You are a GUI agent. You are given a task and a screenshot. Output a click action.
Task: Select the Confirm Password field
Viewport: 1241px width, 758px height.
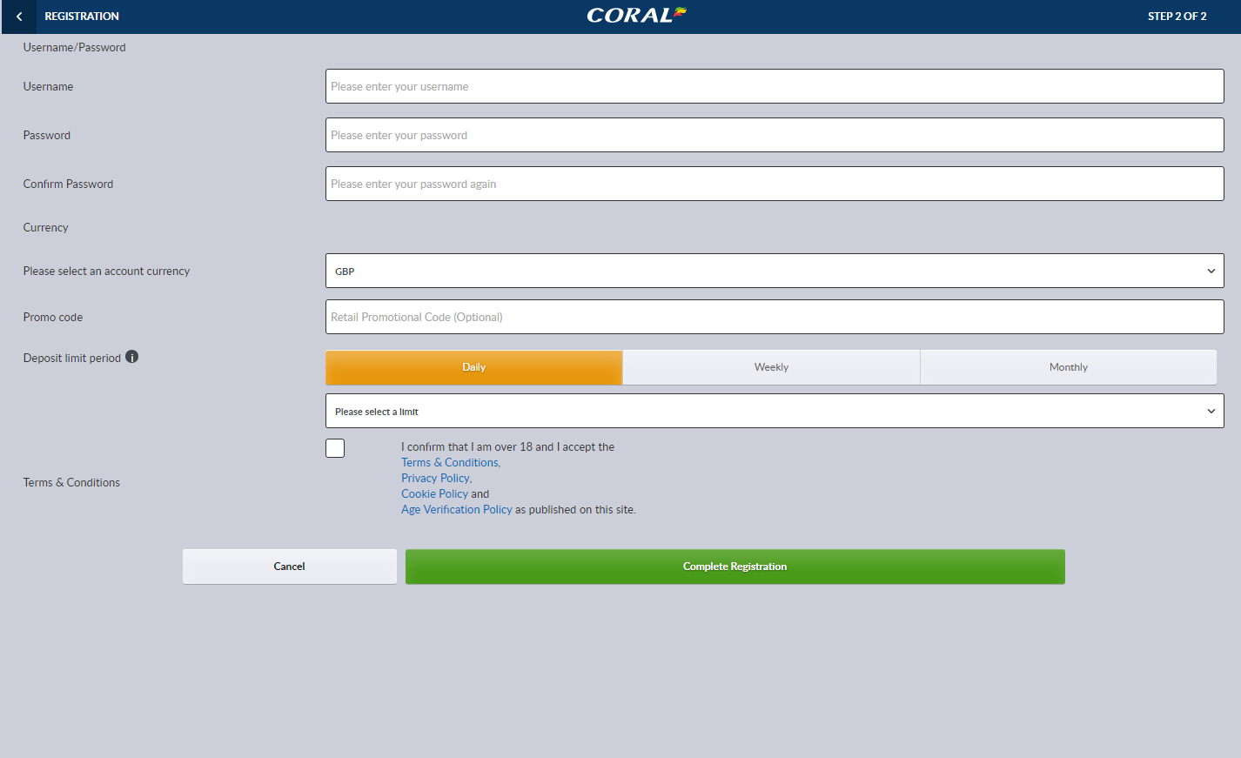[774, 184]
